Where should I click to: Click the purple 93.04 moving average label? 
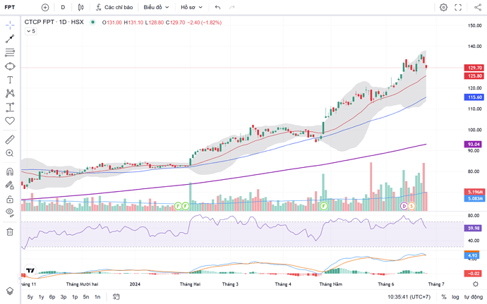pyautogui.click(x=473, y=144)
